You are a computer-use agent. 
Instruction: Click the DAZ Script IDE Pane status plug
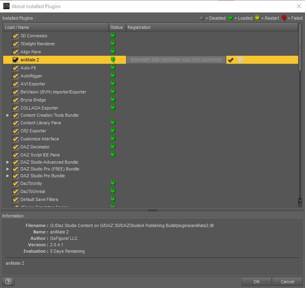pos(113,154)
